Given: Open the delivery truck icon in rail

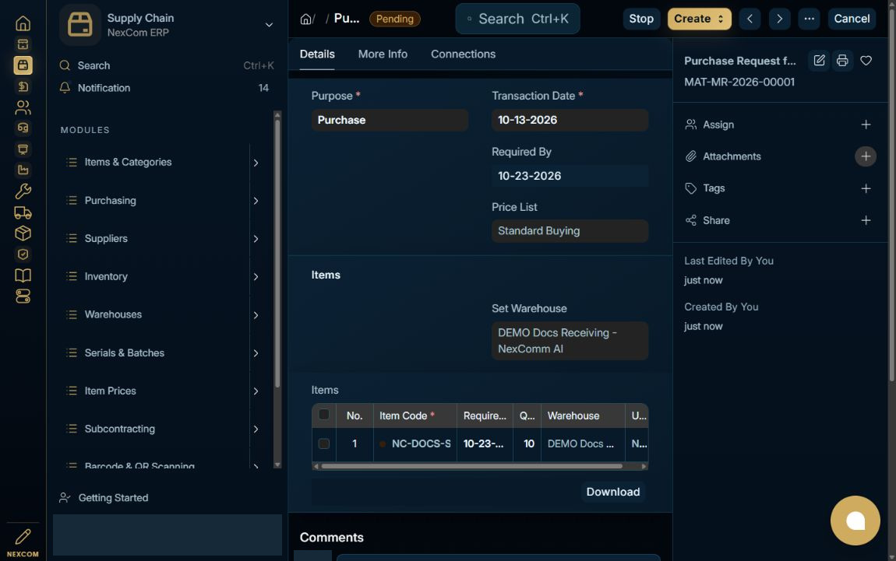Looking at the screenshot, I should coord(23,212).
